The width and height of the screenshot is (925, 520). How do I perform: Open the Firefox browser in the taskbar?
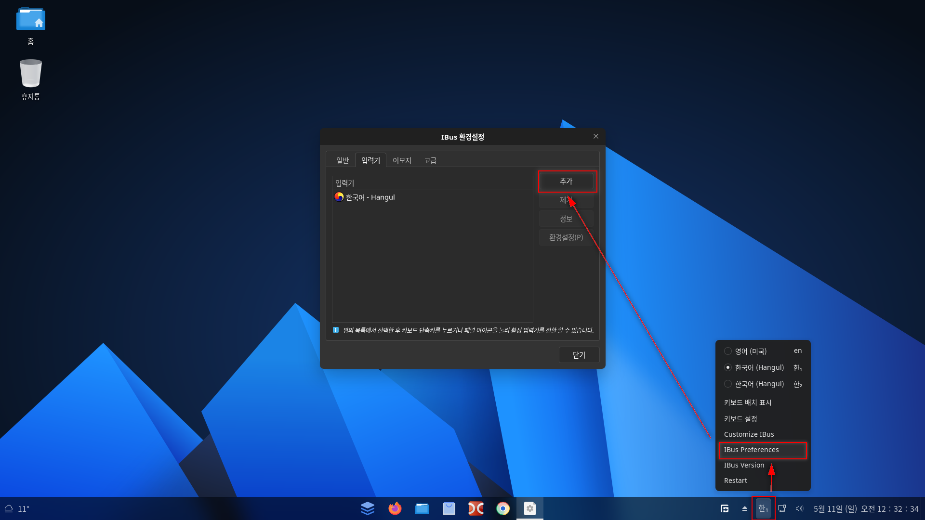395,508
